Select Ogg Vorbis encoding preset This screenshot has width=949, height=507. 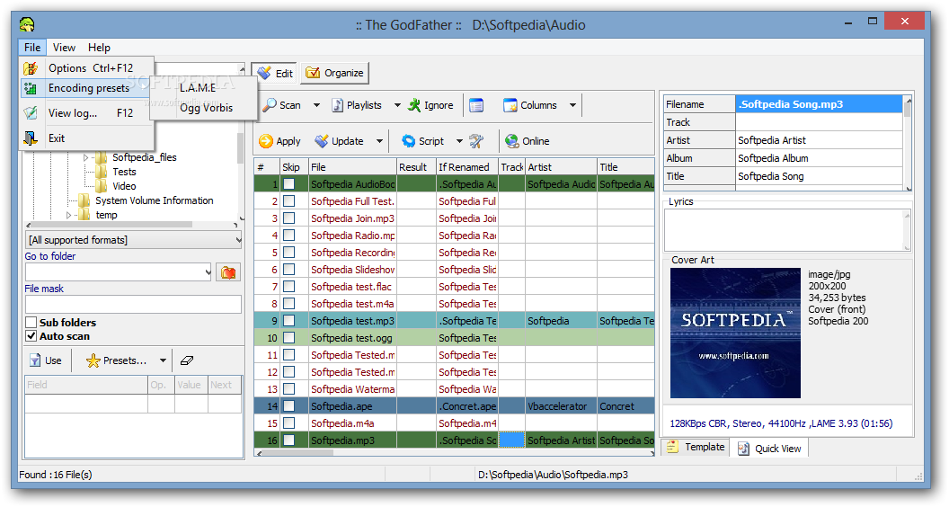tap(204, 108)
